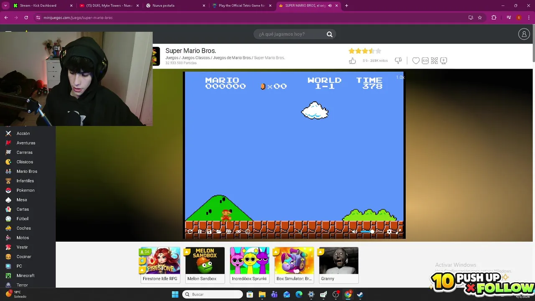Open the Melon Sandbox game thumbnail
Screen dimensions: 535x301
(x=205, y=265)
